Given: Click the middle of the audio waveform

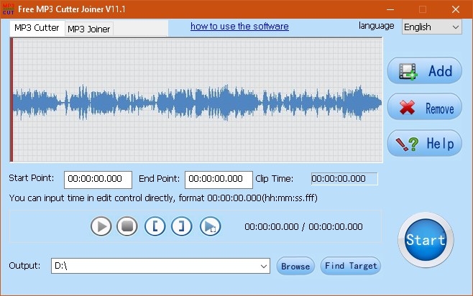Looking at the screenshot, I should [x=196, y=101].
